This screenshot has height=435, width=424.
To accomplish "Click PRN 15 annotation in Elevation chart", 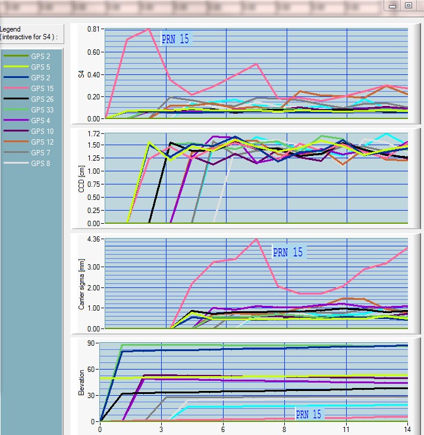I will coord(309,415).
